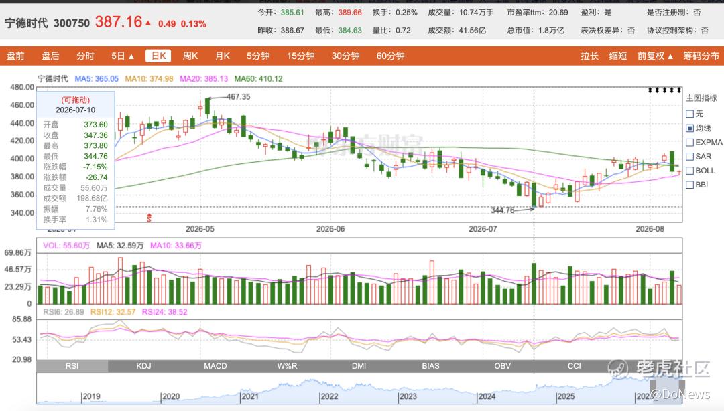Viewport: 724px width, 411px height.
Task: Switch indicator to MACD tab
Action: pos(215,365)
